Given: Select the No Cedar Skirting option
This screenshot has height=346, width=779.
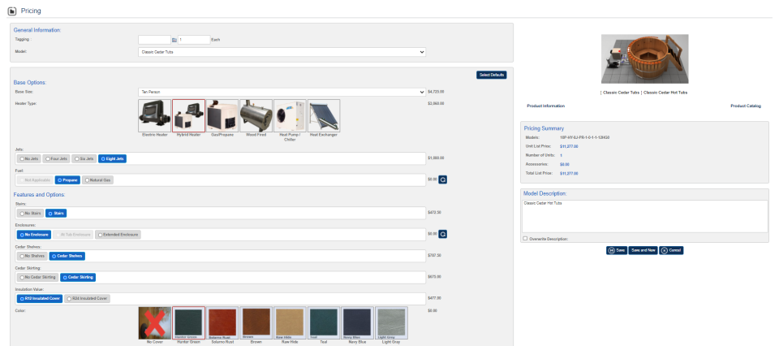Looking at the screenshot, I should 38,277.
